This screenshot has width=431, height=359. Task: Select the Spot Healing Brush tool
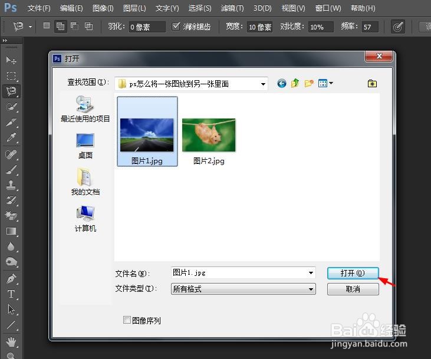pyautogui.click(x=11, y=155)
